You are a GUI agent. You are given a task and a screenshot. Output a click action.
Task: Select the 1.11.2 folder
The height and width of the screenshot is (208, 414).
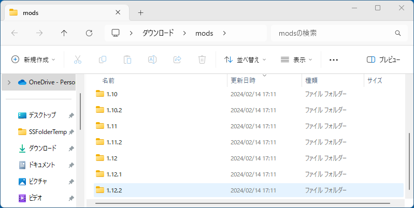pyautogui.click(x=114, y=142)
